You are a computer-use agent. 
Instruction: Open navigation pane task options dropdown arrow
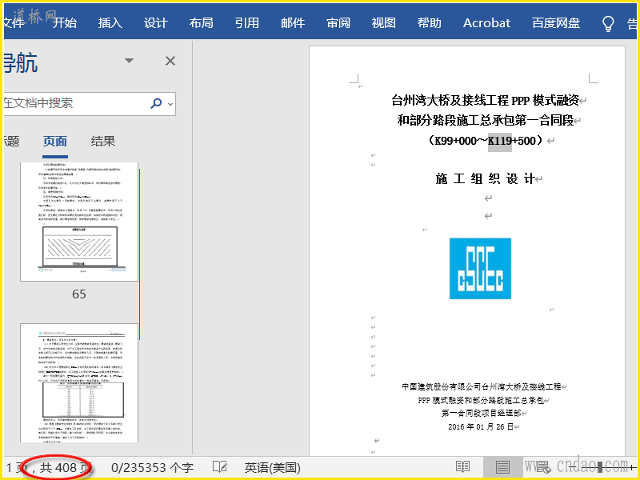click(129, 61)
